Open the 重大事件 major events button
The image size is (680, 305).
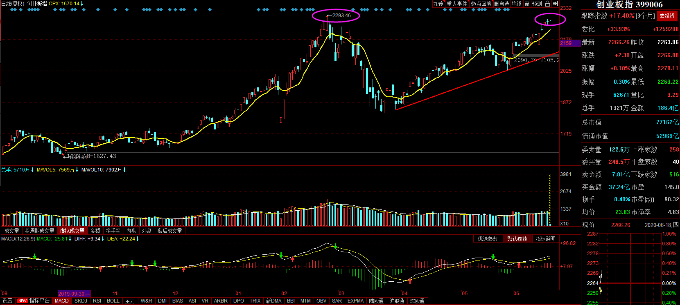[x=457, y=4]
